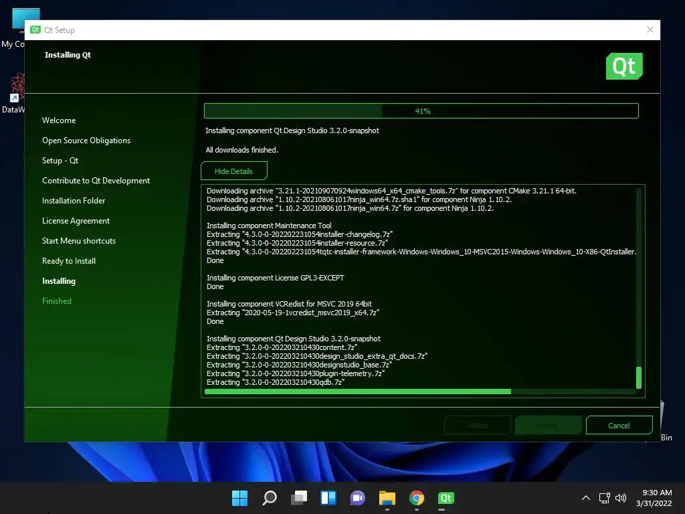Viewport: 685px width, 514px height.
Task: Select the Welcome step in sidebar
Action: point(59,120)
